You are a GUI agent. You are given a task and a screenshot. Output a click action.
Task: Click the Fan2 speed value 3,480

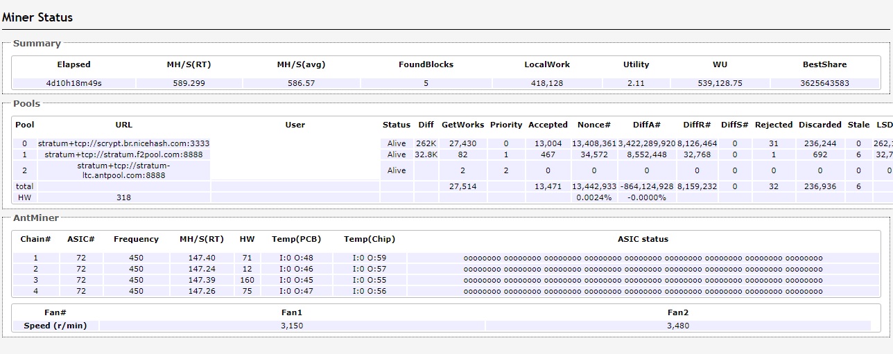click(677, 326)
